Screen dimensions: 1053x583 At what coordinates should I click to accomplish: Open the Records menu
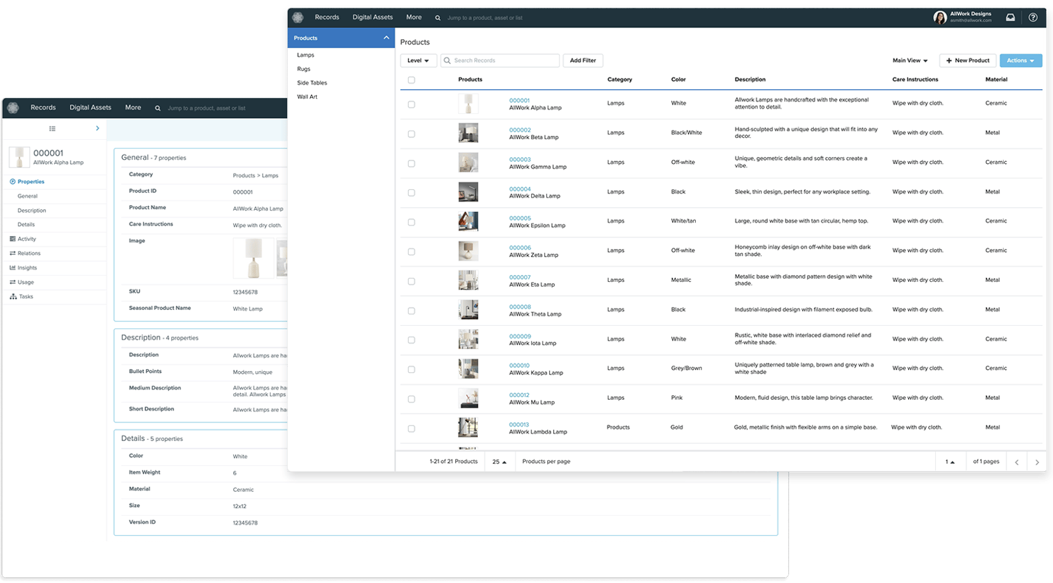point(327,17)
